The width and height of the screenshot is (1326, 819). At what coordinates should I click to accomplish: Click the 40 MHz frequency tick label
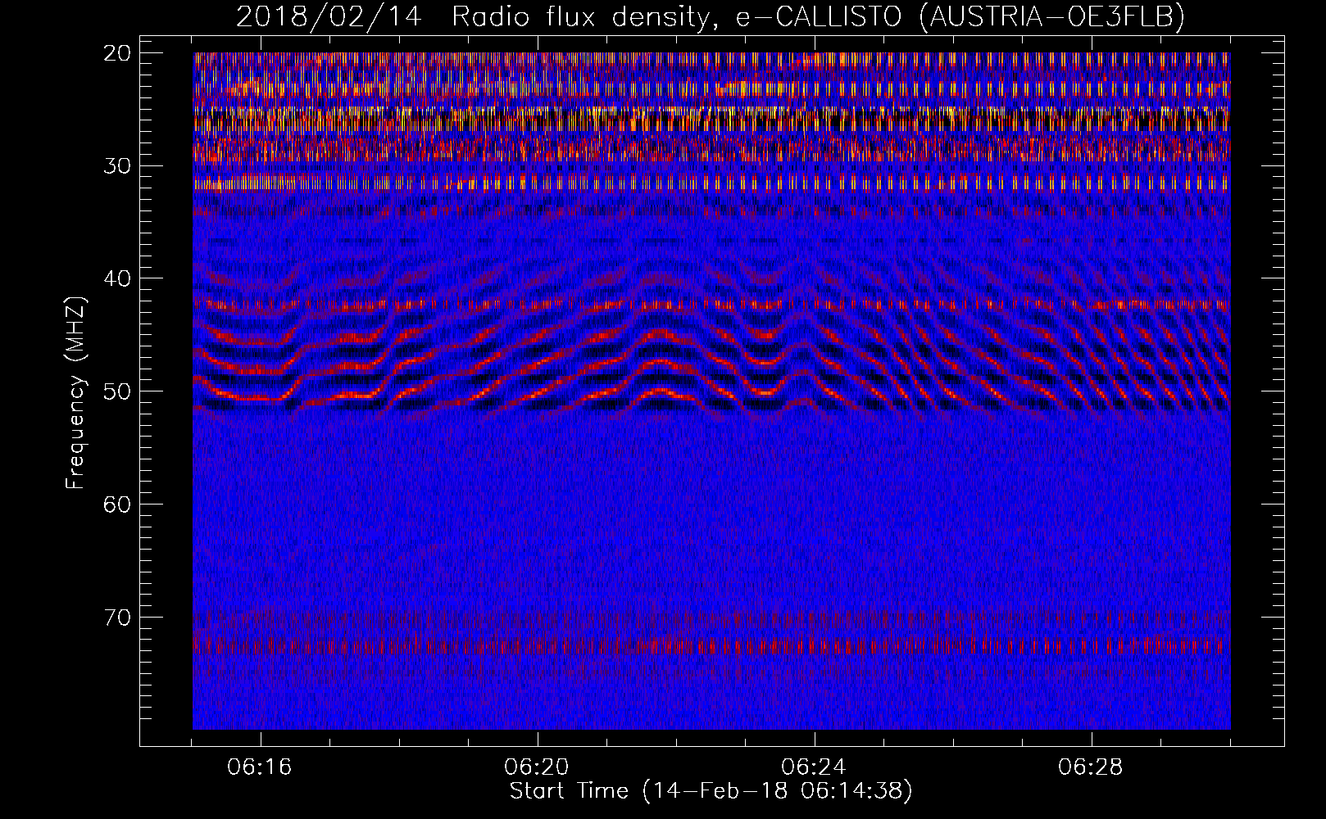[118, 278]
